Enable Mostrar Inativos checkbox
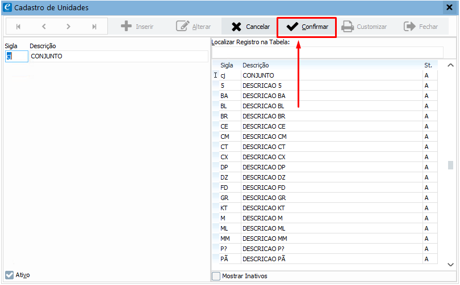 [216, 276]
